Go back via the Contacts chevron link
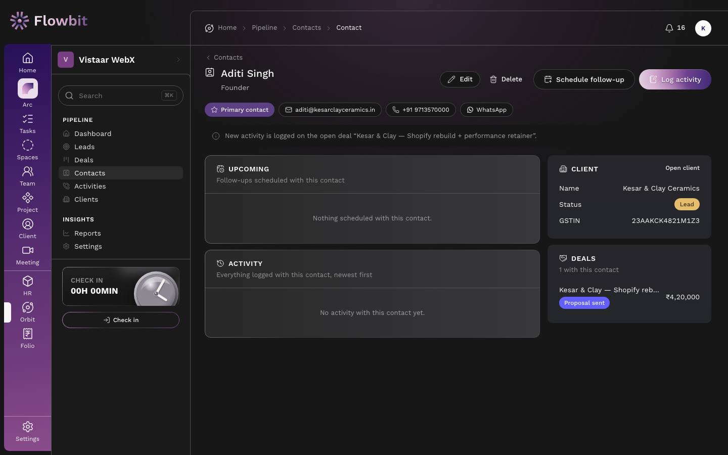Viewport: 728px width, 455px height. (x=224, y=58)
